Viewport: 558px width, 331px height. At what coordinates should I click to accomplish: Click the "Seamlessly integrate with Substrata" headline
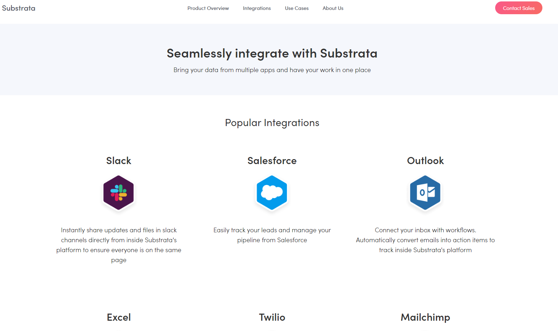pos(272,53)
